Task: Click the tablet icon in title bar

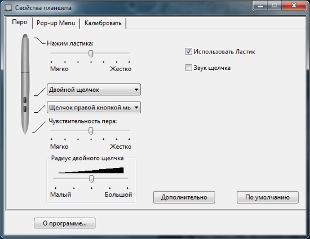Action: [x=8, y=8]
